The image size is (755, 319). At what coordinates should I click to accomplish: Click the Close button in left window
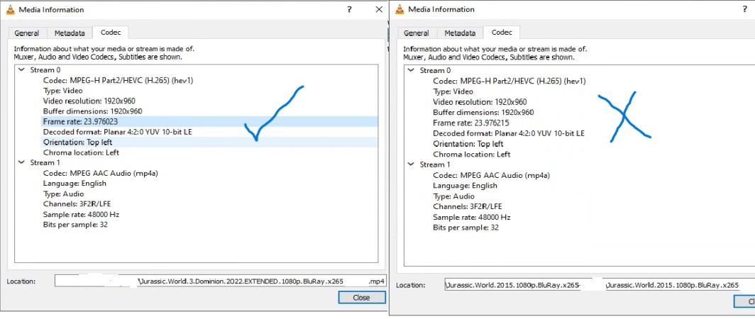click(362, 297)
